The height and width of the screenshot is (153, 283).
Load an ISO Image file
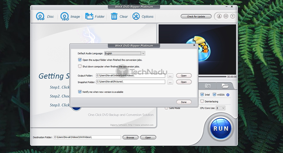click(70, 16)
